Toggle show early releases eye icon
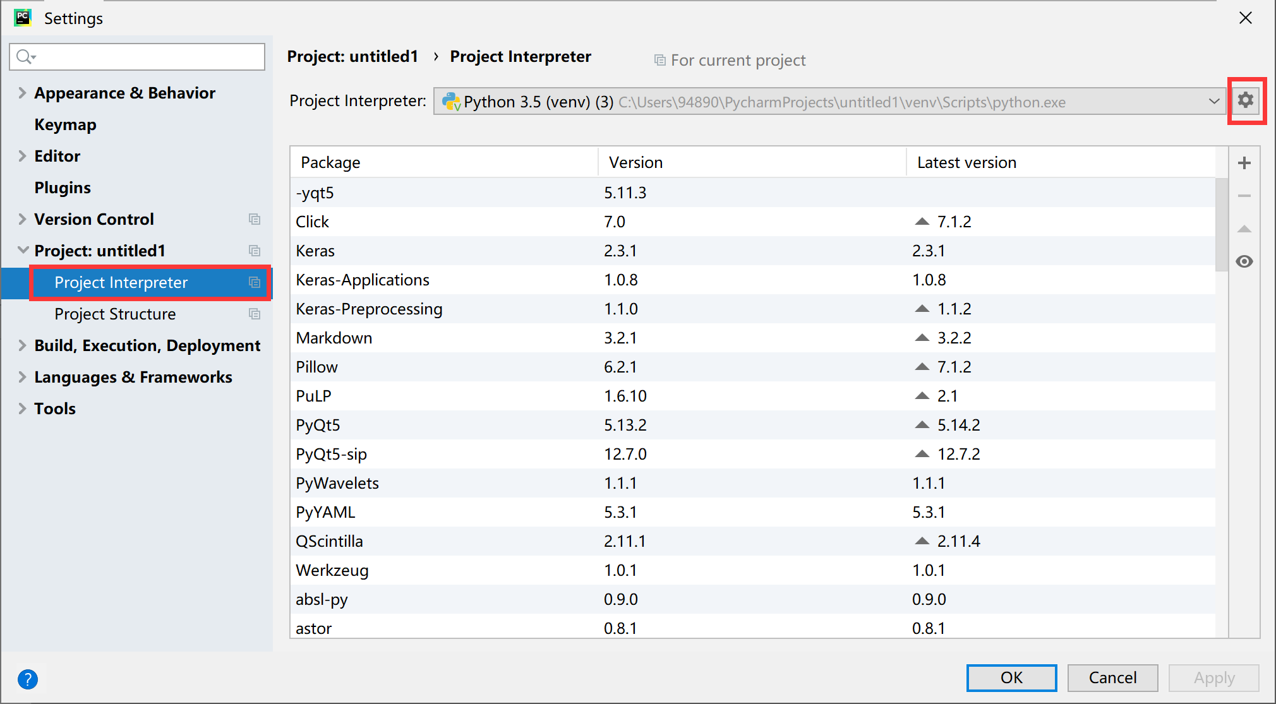This screenshot has width=1276, height=704. pos(1244,261)
